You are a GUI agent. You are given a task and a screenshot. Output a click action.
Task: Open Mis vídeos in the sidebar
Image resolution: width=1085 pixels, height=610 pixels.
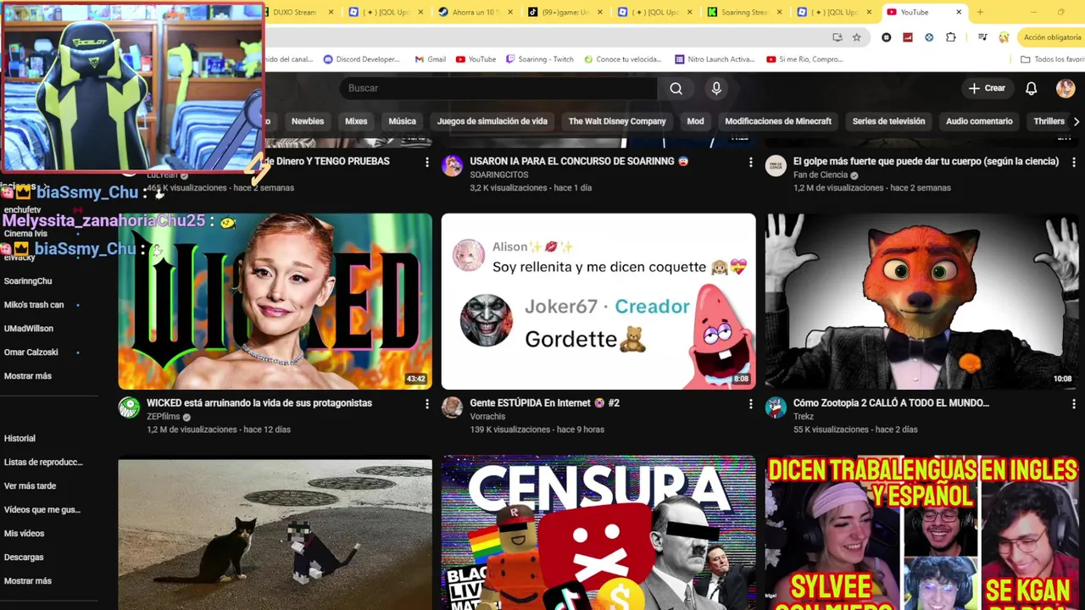point(24,533)
